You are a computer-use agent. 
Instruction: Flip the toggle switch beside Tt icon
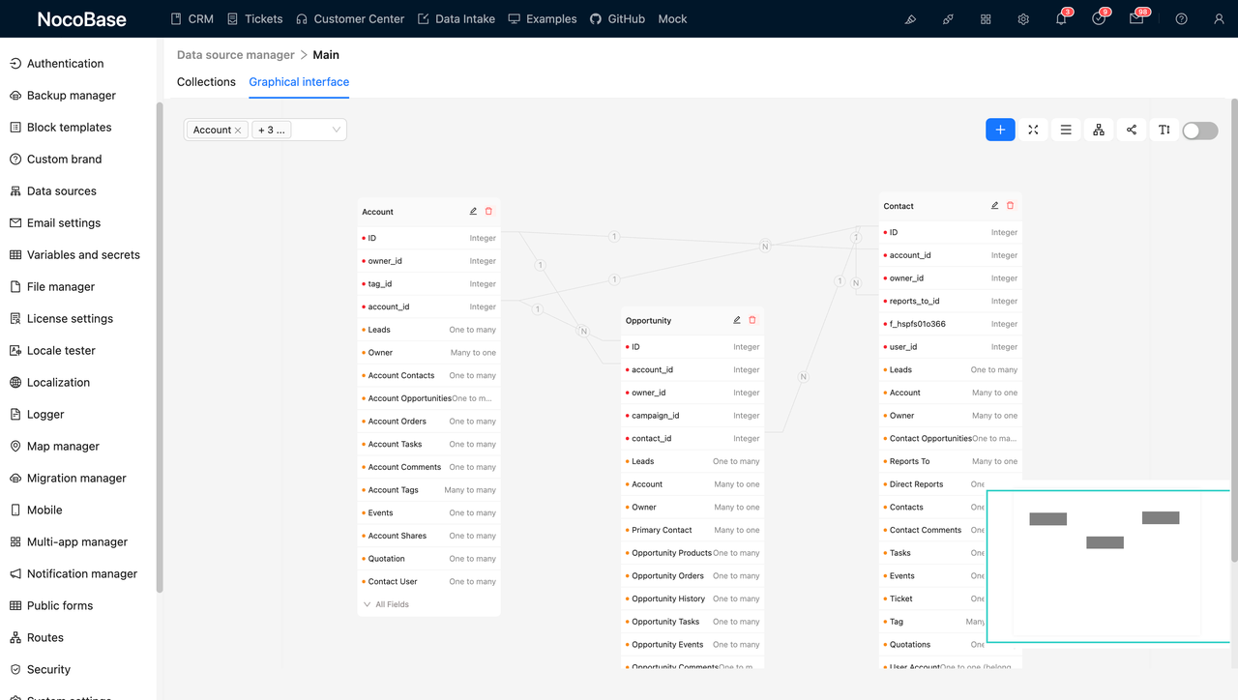pyautogui.click(x=1199, y=130)
